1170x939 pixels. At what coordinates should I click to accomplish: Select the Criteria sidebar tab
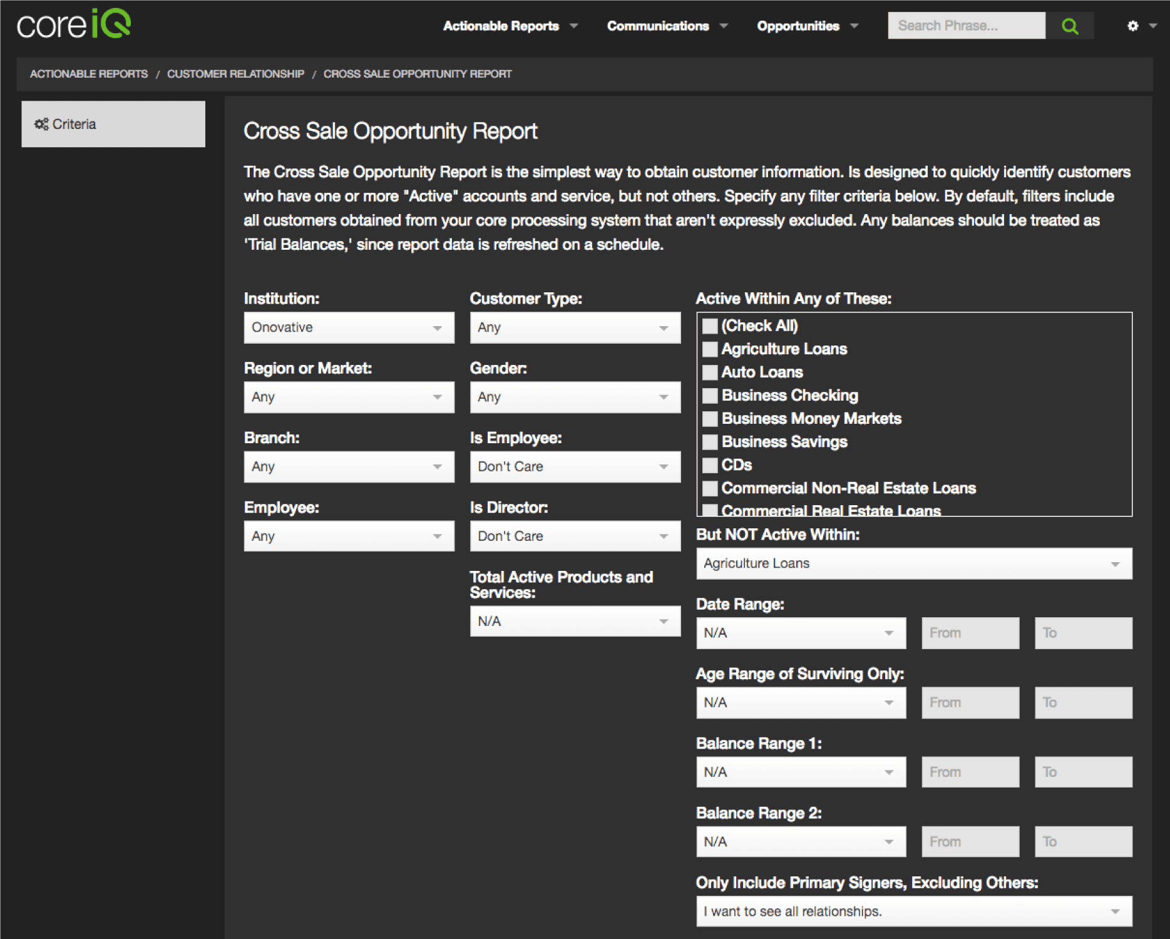coord(113,124)
